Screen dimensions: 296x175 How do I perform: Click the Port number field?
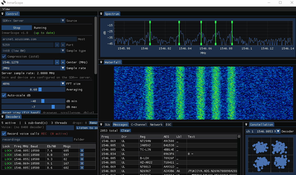pos(28,45)
